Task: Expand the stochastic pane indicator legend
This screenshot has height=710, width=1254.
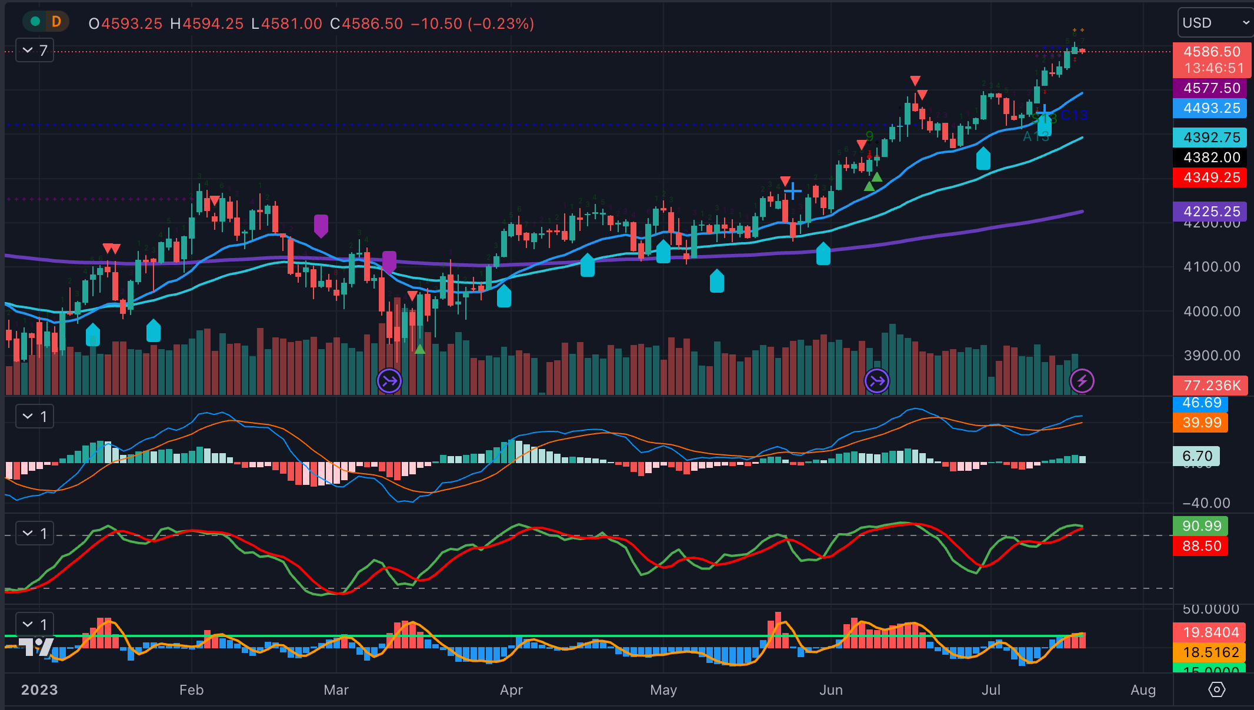Action: pos(35,533)
